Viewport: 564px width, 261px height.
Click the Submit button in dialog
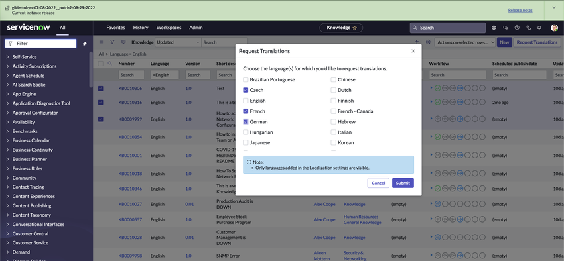[403, 183]
